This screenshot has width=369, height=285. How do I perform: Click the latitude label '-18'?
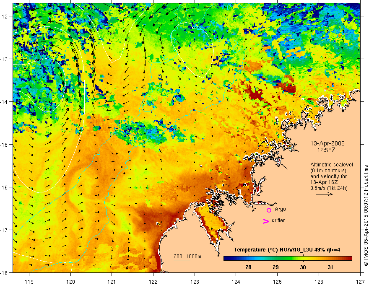(5, 273)
